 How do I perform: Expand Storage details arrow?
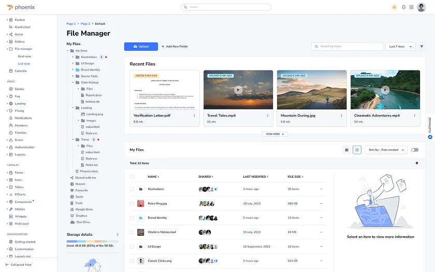coord(118,235)
